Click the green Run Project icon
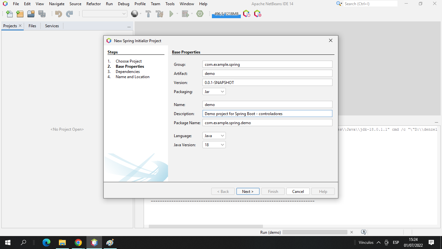The height and width of the screenshot is (249, 442). tap(171, 14)
